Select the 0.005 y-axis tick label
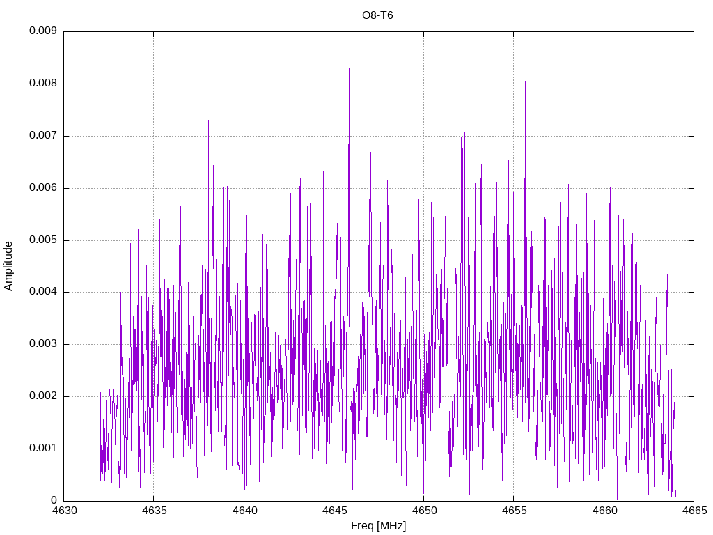Screen dimensions: 713x535 coord(43,240)
